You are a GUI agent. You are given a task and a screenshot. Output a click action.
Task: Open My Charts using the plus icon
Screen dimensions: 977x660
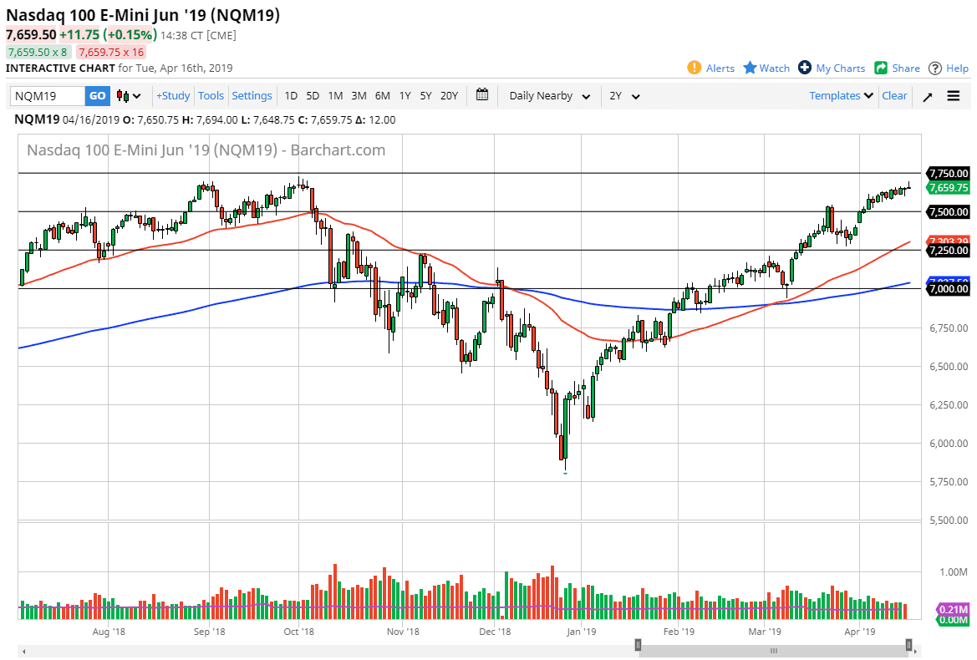click(805, 68)
